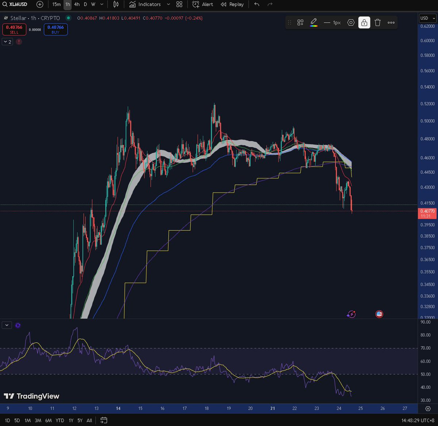
Task: Open indicator templates grid icon
Action: click(179, 4)
